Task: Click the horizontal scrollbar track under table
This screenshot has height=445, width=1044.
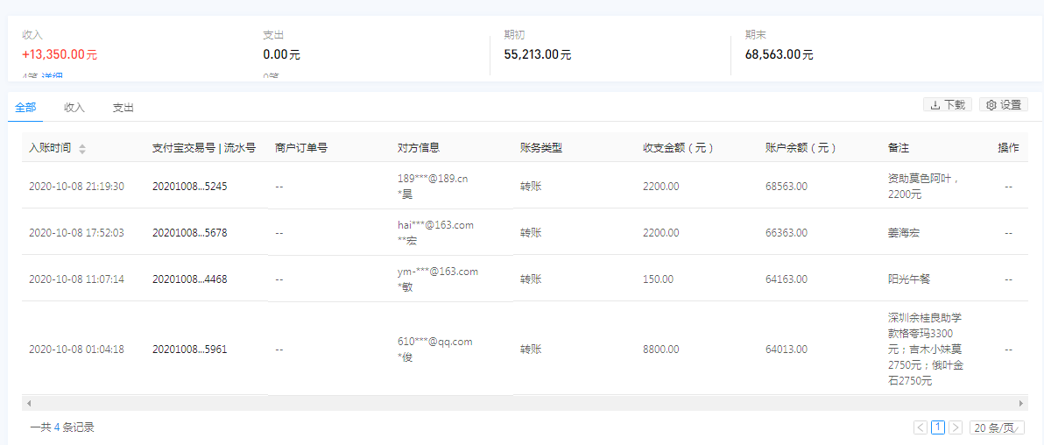Action: point(526,403)
